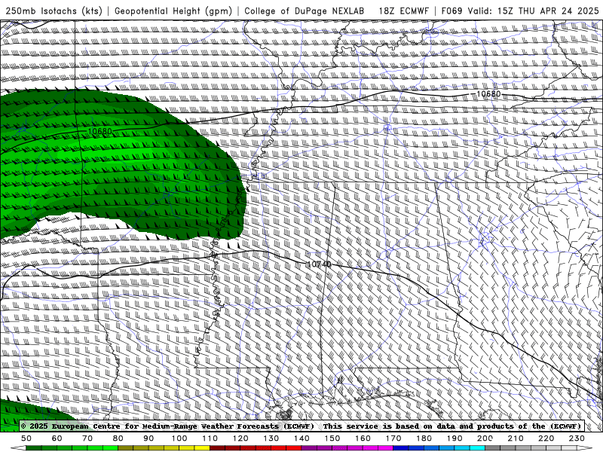Click the 50 value on the color scale
603x452 pixels.
(x=26, y=438)
